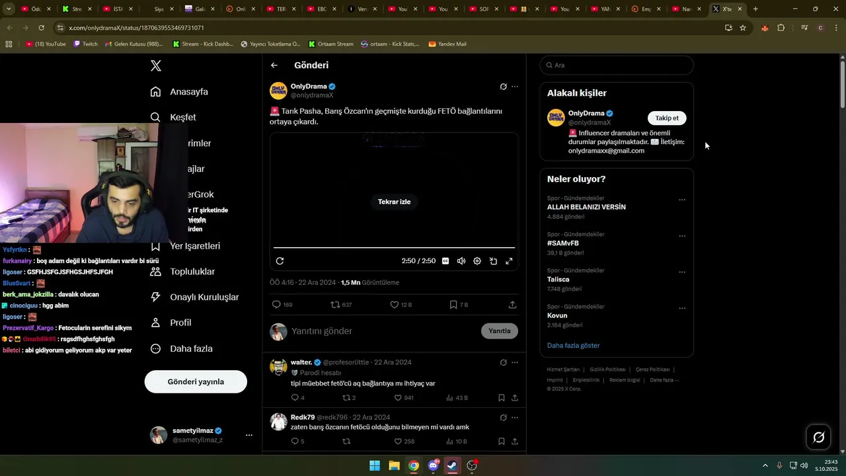Viewport: 846px width, 476px height.
Task: Open more options on Redk79's reply
Action: [515, 417]
